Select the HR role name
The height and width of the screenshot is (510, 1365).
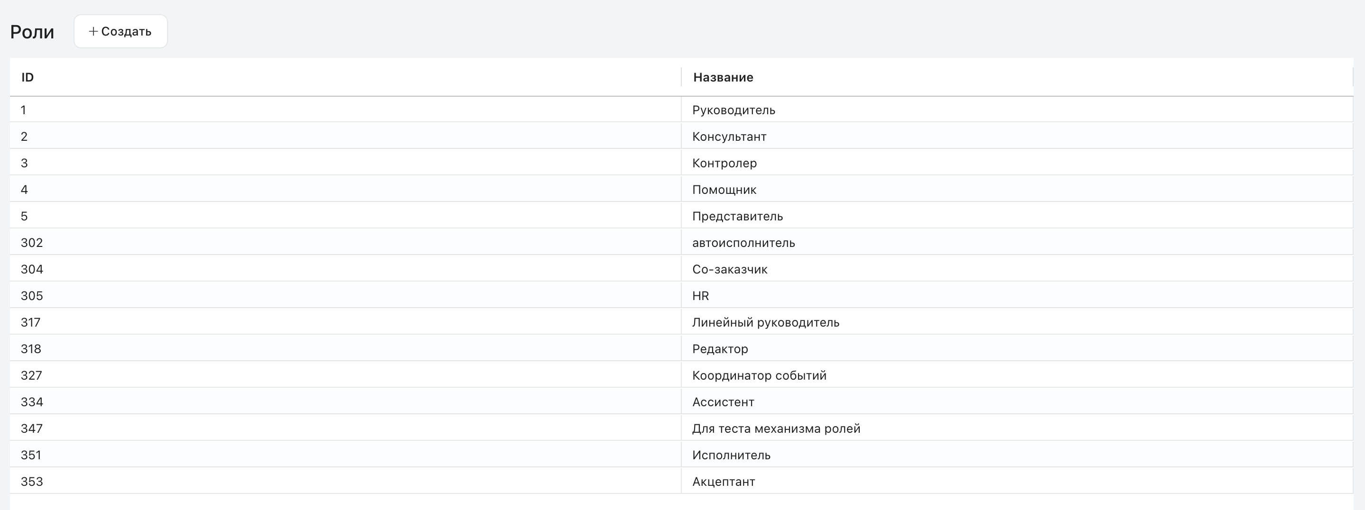click(700, 295)
